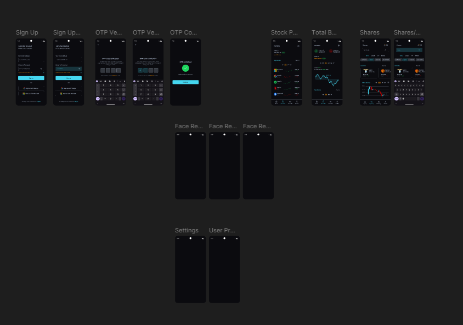This screenshot has width=463, height=325.
Task: Select the 'Settings' frame title
Action: pos(187,230)
